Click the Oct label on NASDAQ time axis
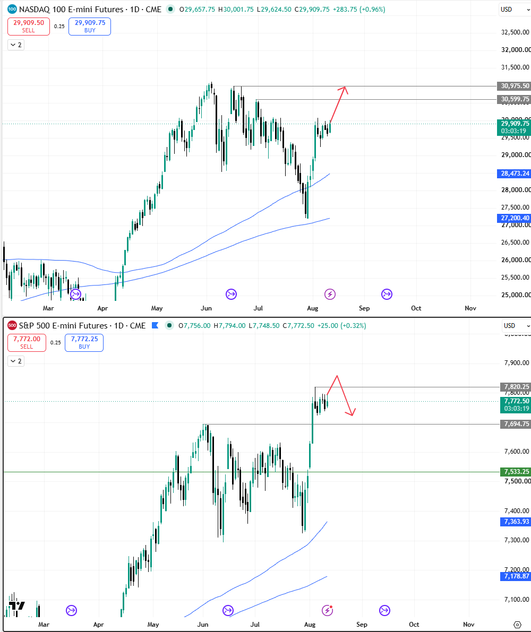 416,308
